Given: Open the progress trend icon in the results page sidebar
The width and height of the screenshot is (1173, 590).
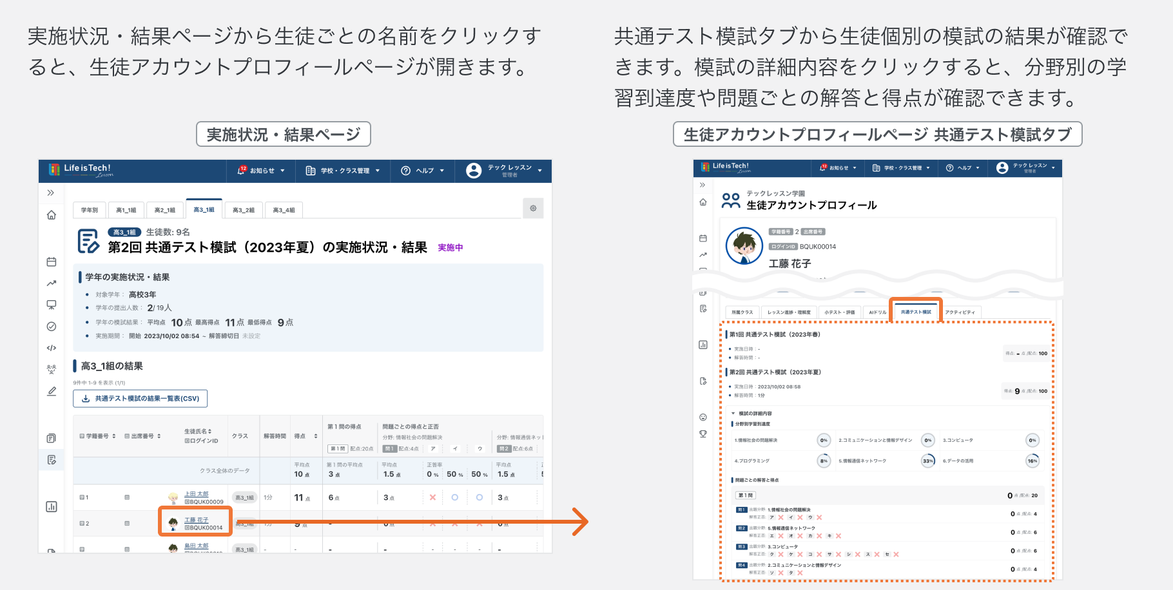Looking at the screenshot, I should (x=52, y=283).
